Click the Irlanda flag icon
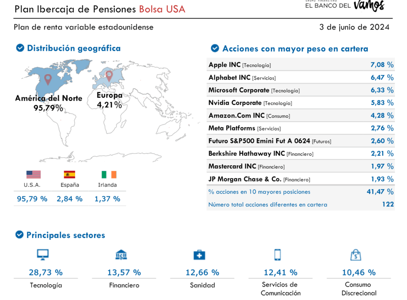Screen dimensions: 407x300 [109, 174]
